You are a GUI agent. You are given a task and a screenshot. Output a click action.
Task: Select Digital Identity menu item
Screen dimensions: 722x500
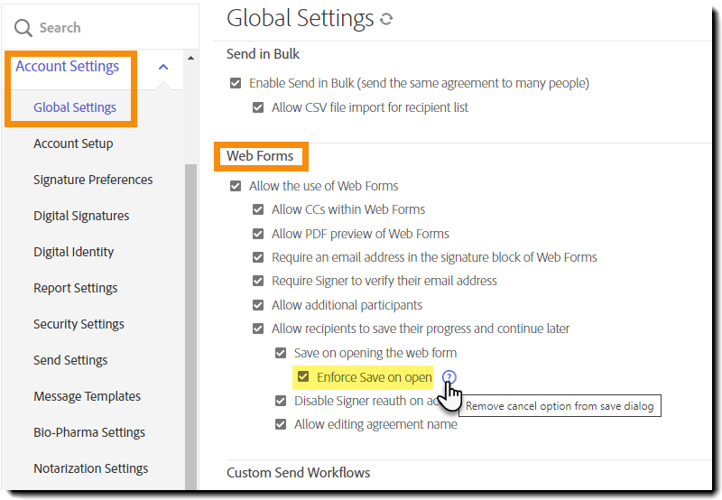pyautogui.click(x=73, y=252)
